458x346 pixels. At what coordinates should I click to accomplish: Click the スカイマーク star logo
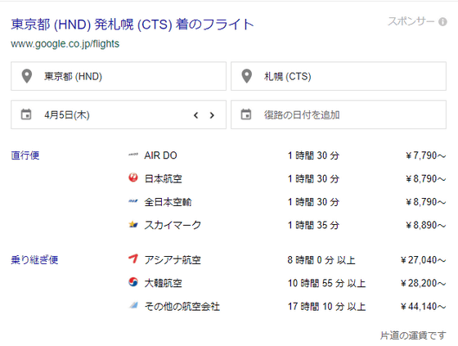[133, 224]
